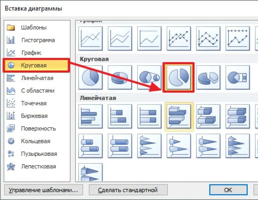Viewport: 258px width, 200px height.
Task: Choose the basic line chart thumbnail
Action: tap(90, 38)
